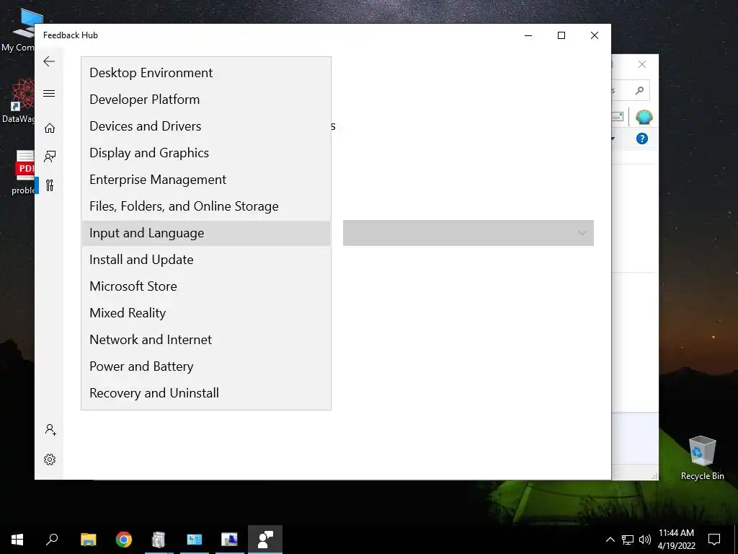Select Developer Platform category
This screenshot has width=738, height=554.
point(206,100)
